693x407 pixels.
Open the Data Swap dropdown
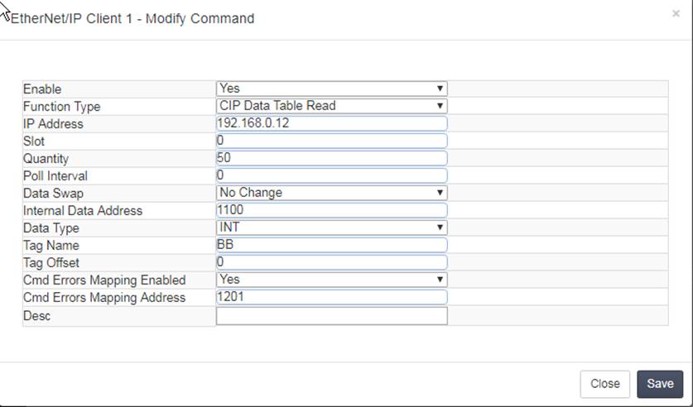click(x=331, y=193)
